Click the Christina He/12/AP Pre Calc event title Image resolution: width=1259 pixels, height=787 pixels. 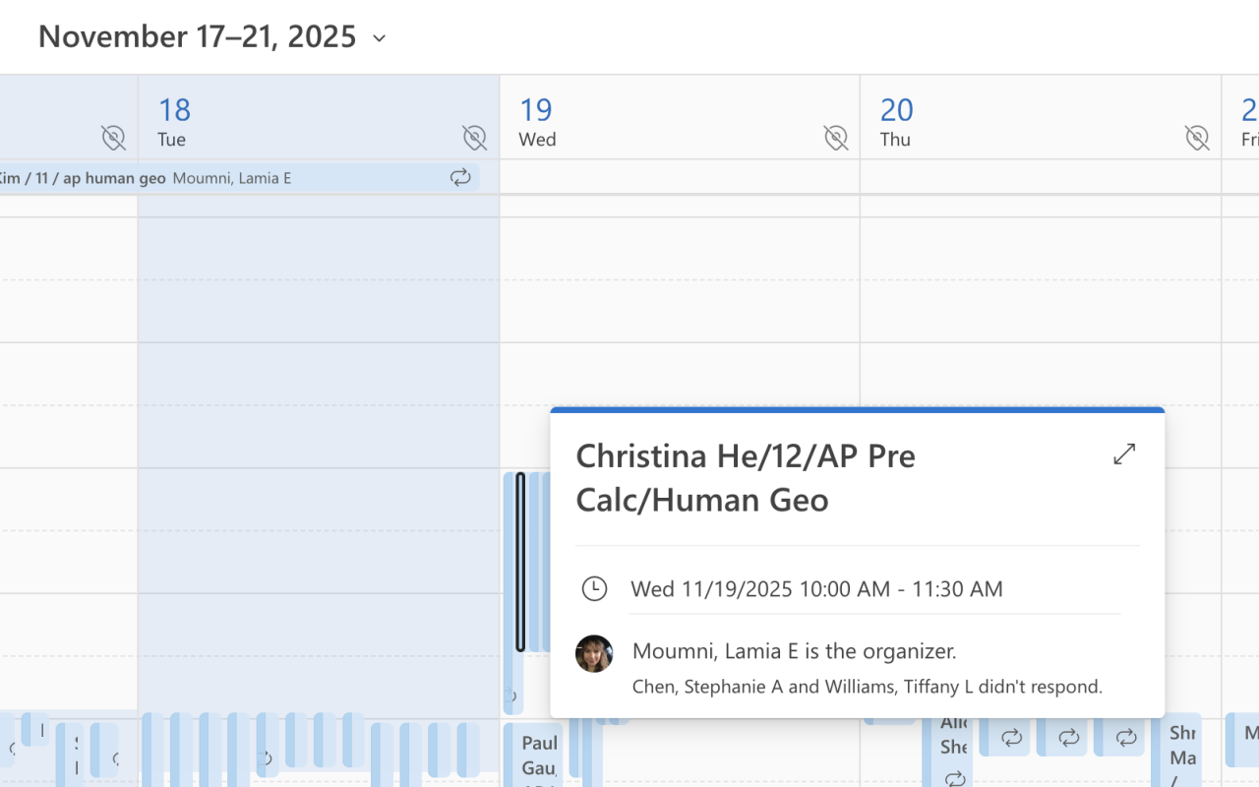click(745, 477)
